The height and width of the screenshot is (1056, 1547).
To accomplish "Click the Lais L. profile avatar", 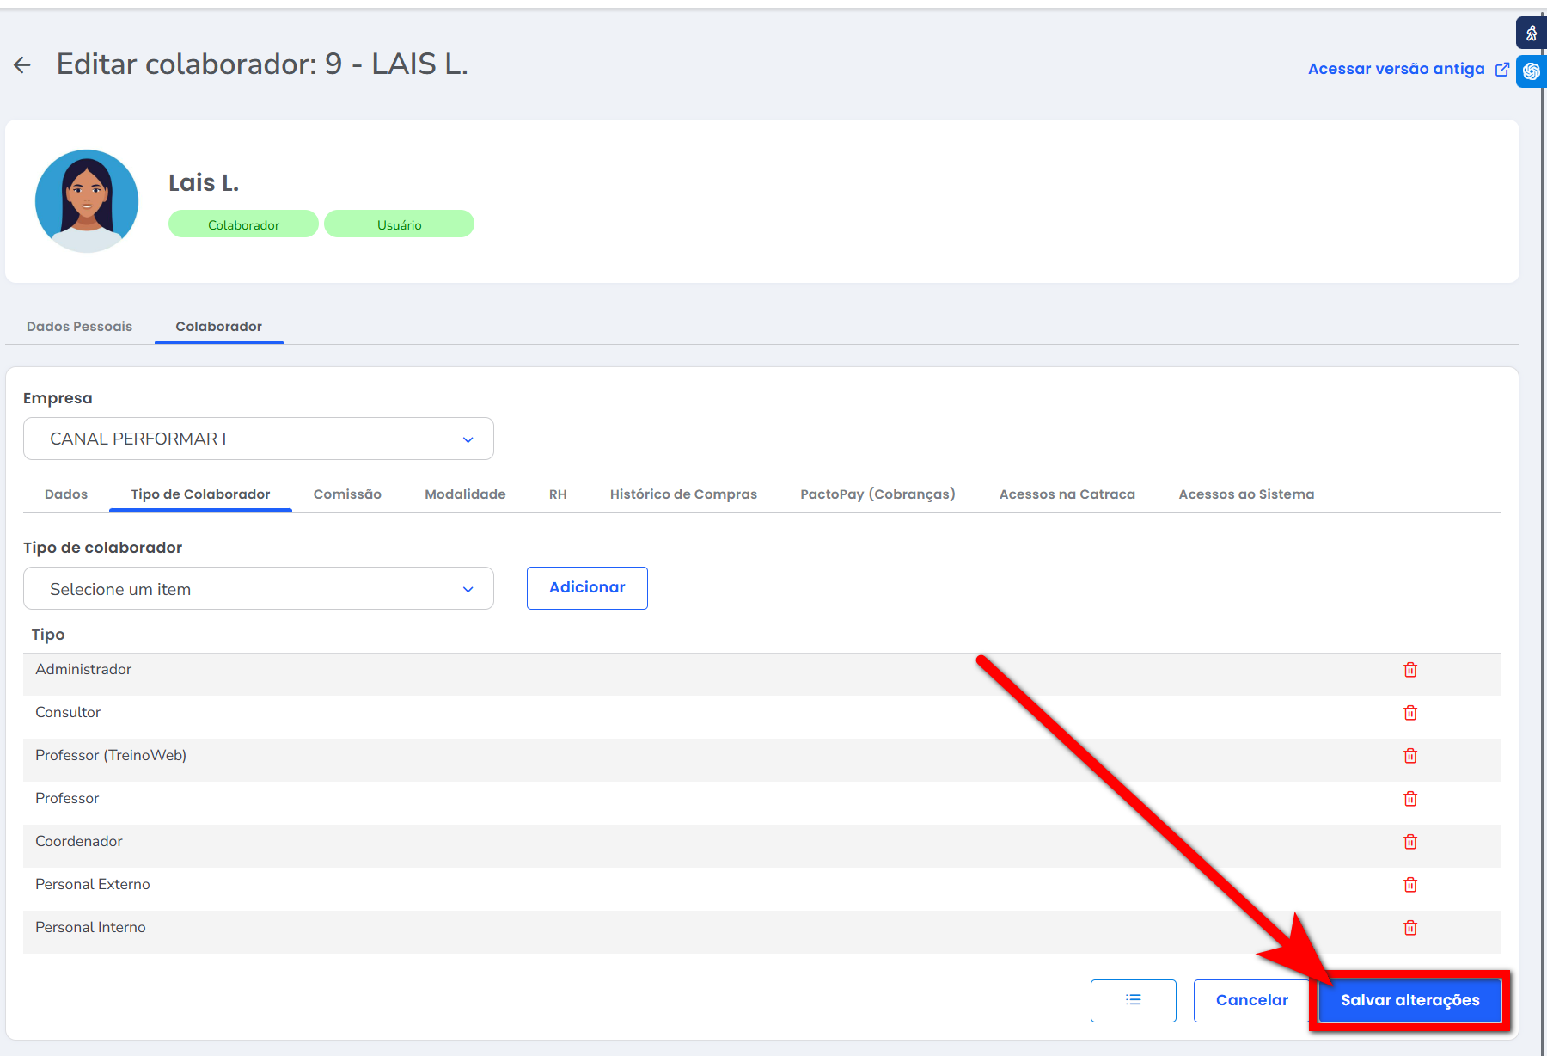I will pos(87,201).
